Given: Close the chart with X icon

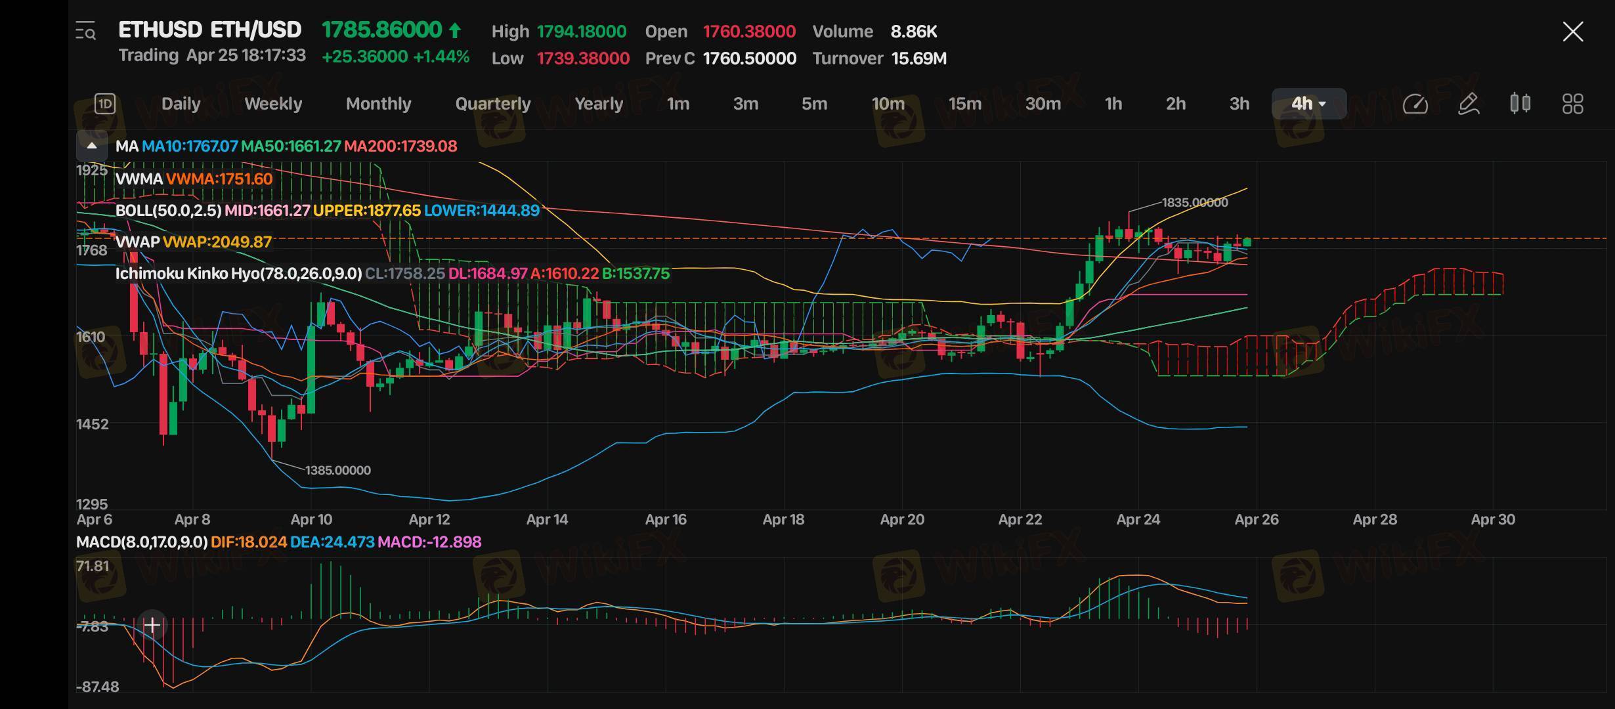Looking at the screenshot, I should coord(1572,31).
